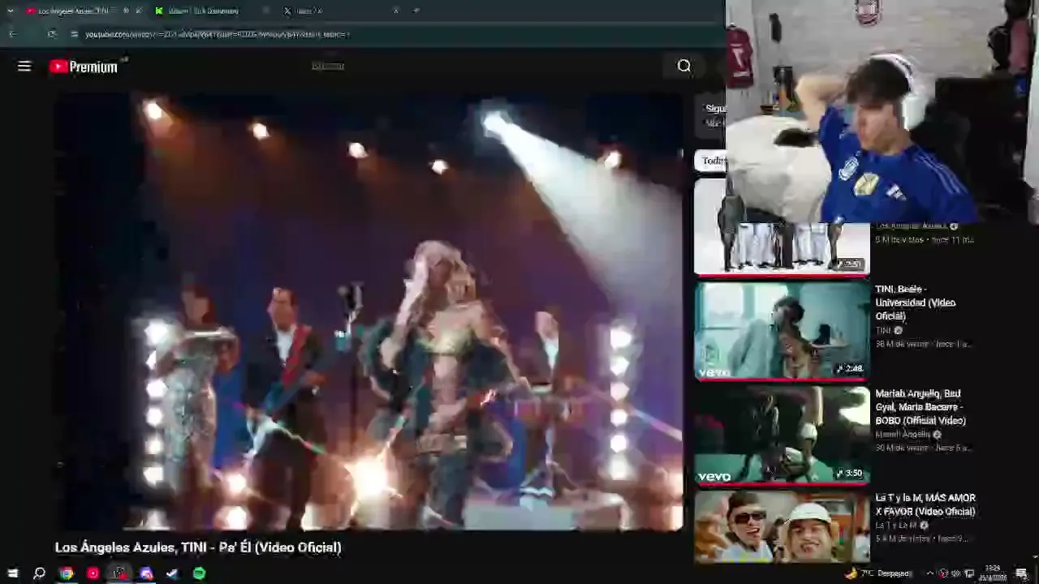
Task: Click the YouTube search magnifier icon
Action: point(684,67)
